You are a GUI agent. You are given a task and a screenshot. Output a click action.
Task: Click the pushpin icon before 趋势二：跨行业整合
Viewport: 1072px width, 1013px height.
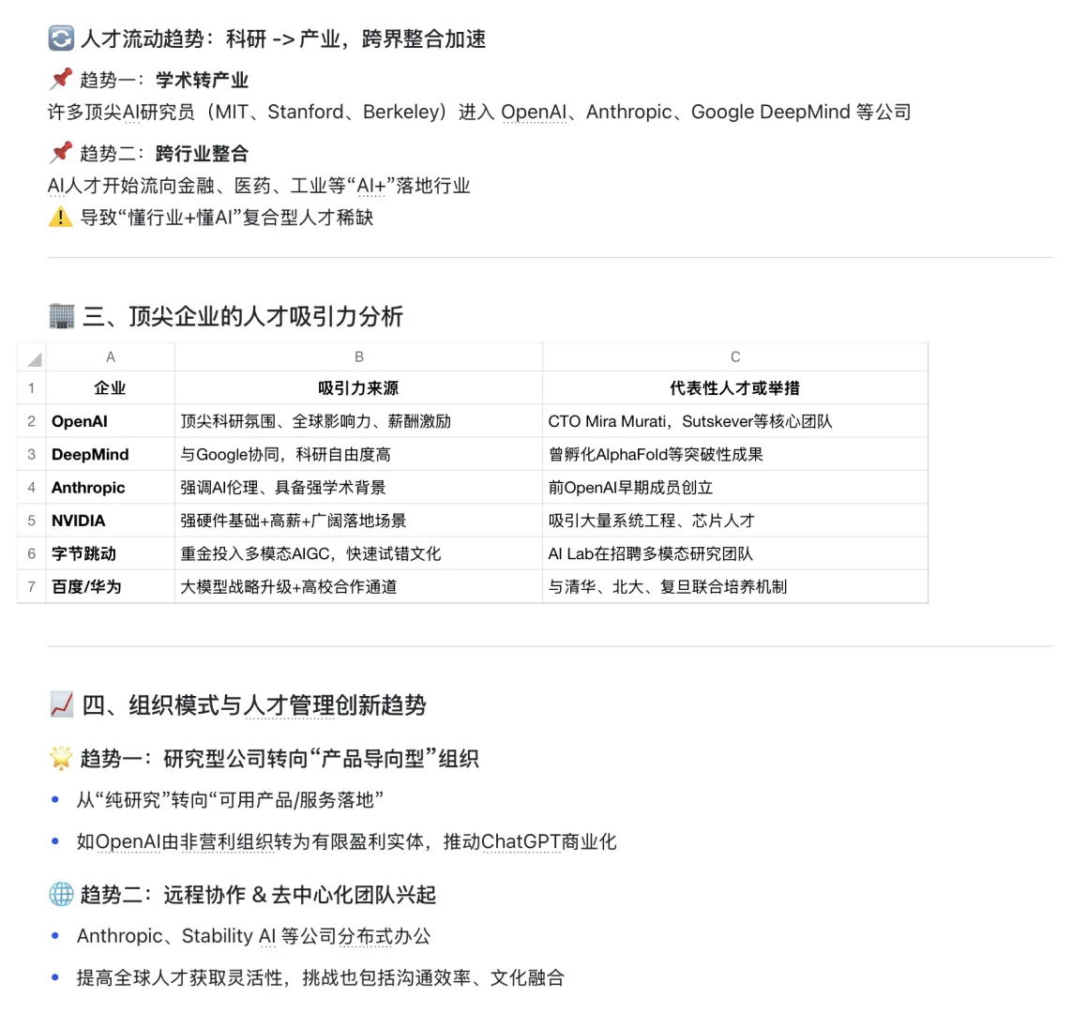pyautogui.click(x=61, y=152)
